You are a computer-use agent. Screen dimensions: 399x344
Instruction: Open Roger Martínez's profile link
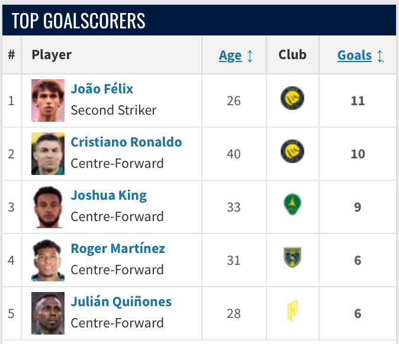point(118,249)
